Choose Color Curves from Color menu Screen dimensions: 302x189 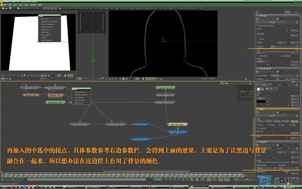coord(46,30)
